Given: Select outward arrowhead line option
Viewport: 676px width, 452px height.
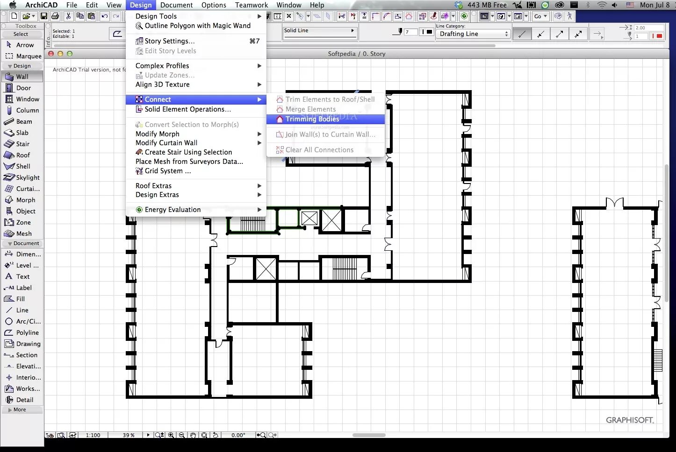Looking at the screenshot, I should click(x=560, y=34).
